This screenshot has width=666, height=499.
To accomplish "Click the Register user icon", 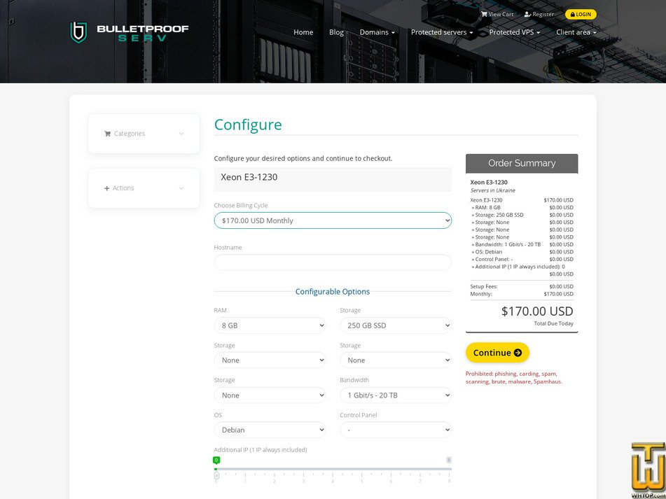I will pyautogui.click(x=527, y=15).
